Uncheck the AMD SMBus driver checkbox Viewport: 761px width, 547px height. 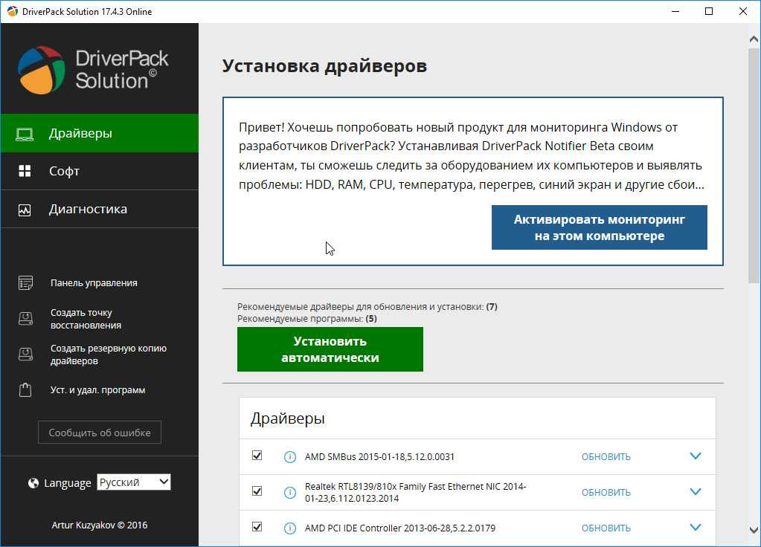tap(257, 456)
